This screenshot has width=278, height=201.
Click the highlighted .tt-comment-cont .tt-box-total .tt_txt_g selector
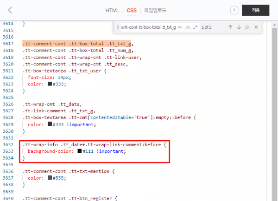coord(77,44)
